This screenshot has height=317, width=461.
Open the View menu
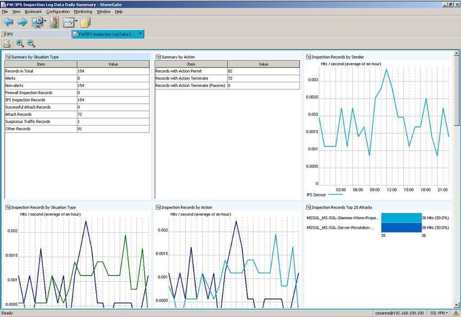click(x=16, y=12)
